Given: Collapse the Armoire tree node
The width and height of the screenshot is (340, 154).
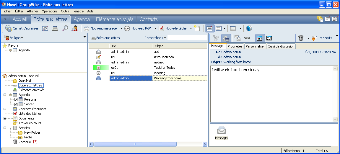Looking at the screenshot, I should [5, 128].
